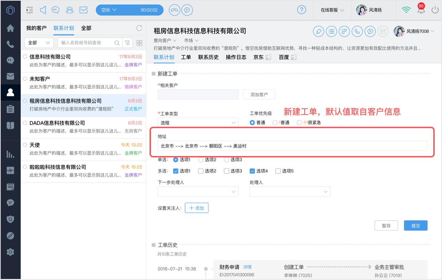Select 单选 选项2 radio button
Image resolution: width=442 pixels, height=280 pixels.
tap(201, 160)
